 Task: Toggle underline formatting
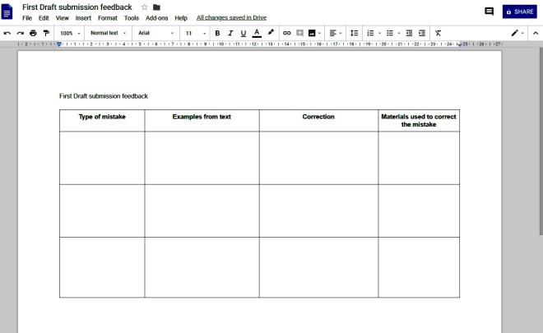tap(244, 33)
